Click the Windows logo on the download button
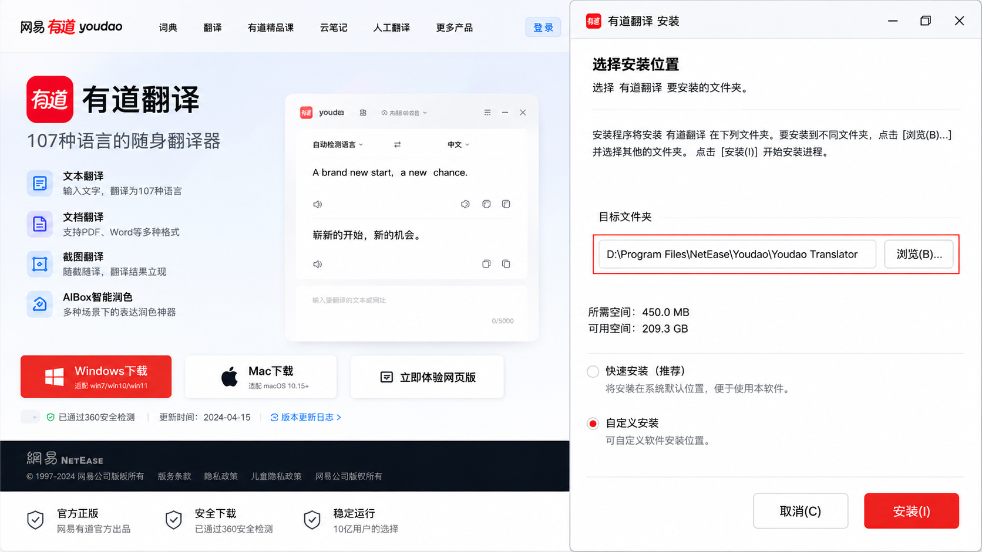982x552 pixels. tap(55, 377)
